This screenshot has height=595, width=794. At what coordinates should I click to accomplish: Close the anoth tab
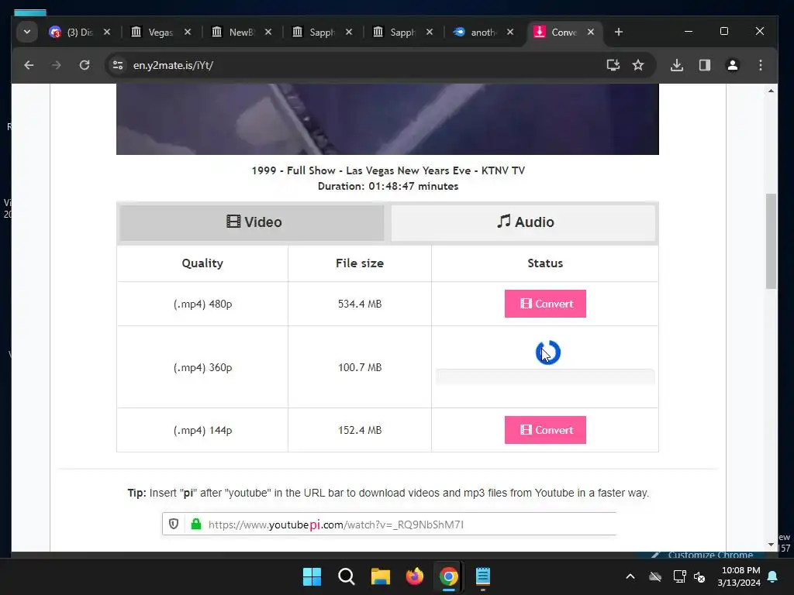point(510,32)
